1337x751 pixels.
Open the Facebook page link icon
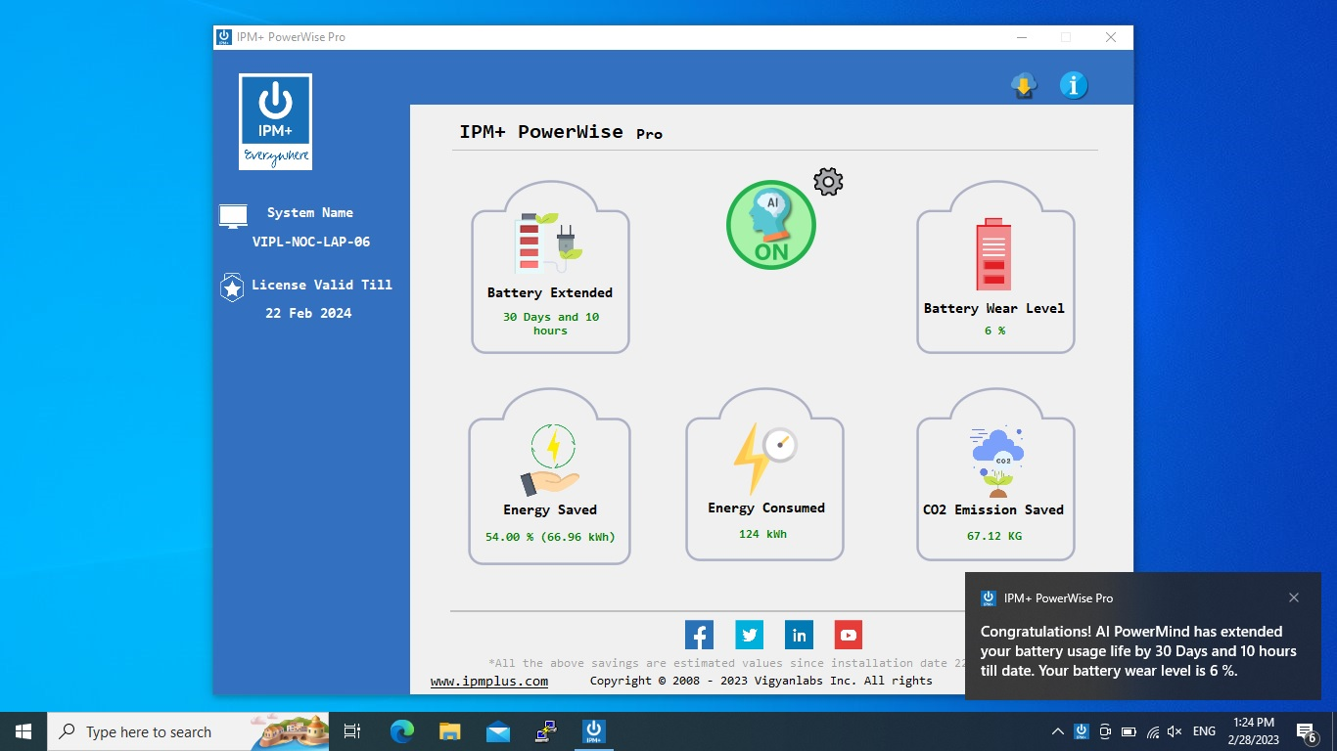coord(699,635)
